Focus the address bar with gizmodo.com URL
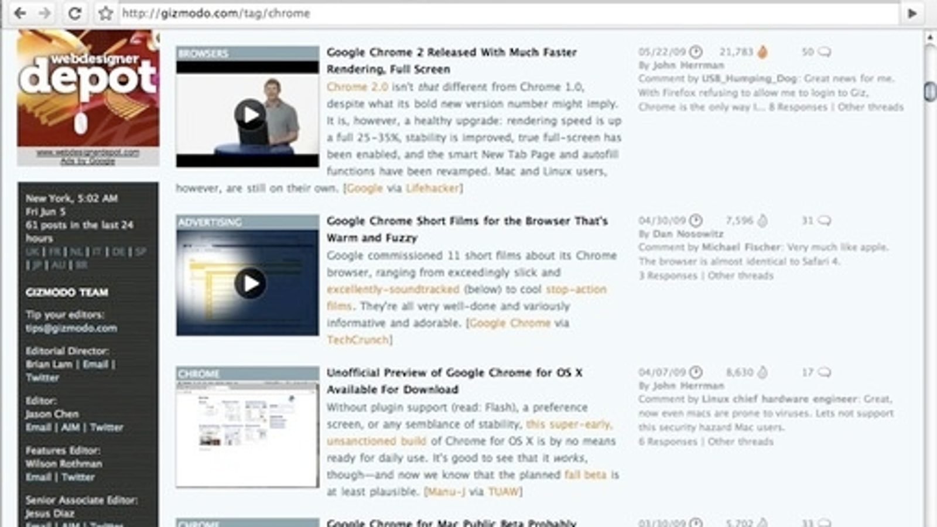This screenshot has width=937, height=527. coord(508,13)
